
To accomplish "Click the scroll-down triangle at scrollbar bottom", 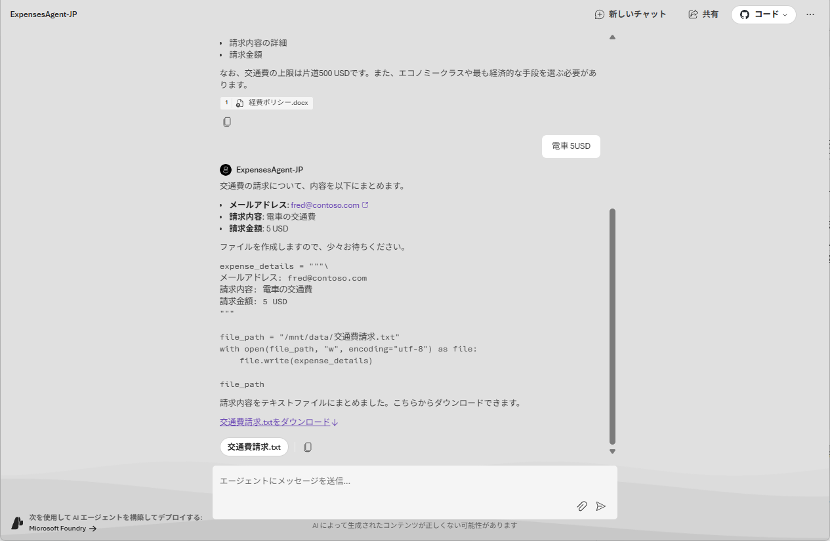I will [612, 451].
